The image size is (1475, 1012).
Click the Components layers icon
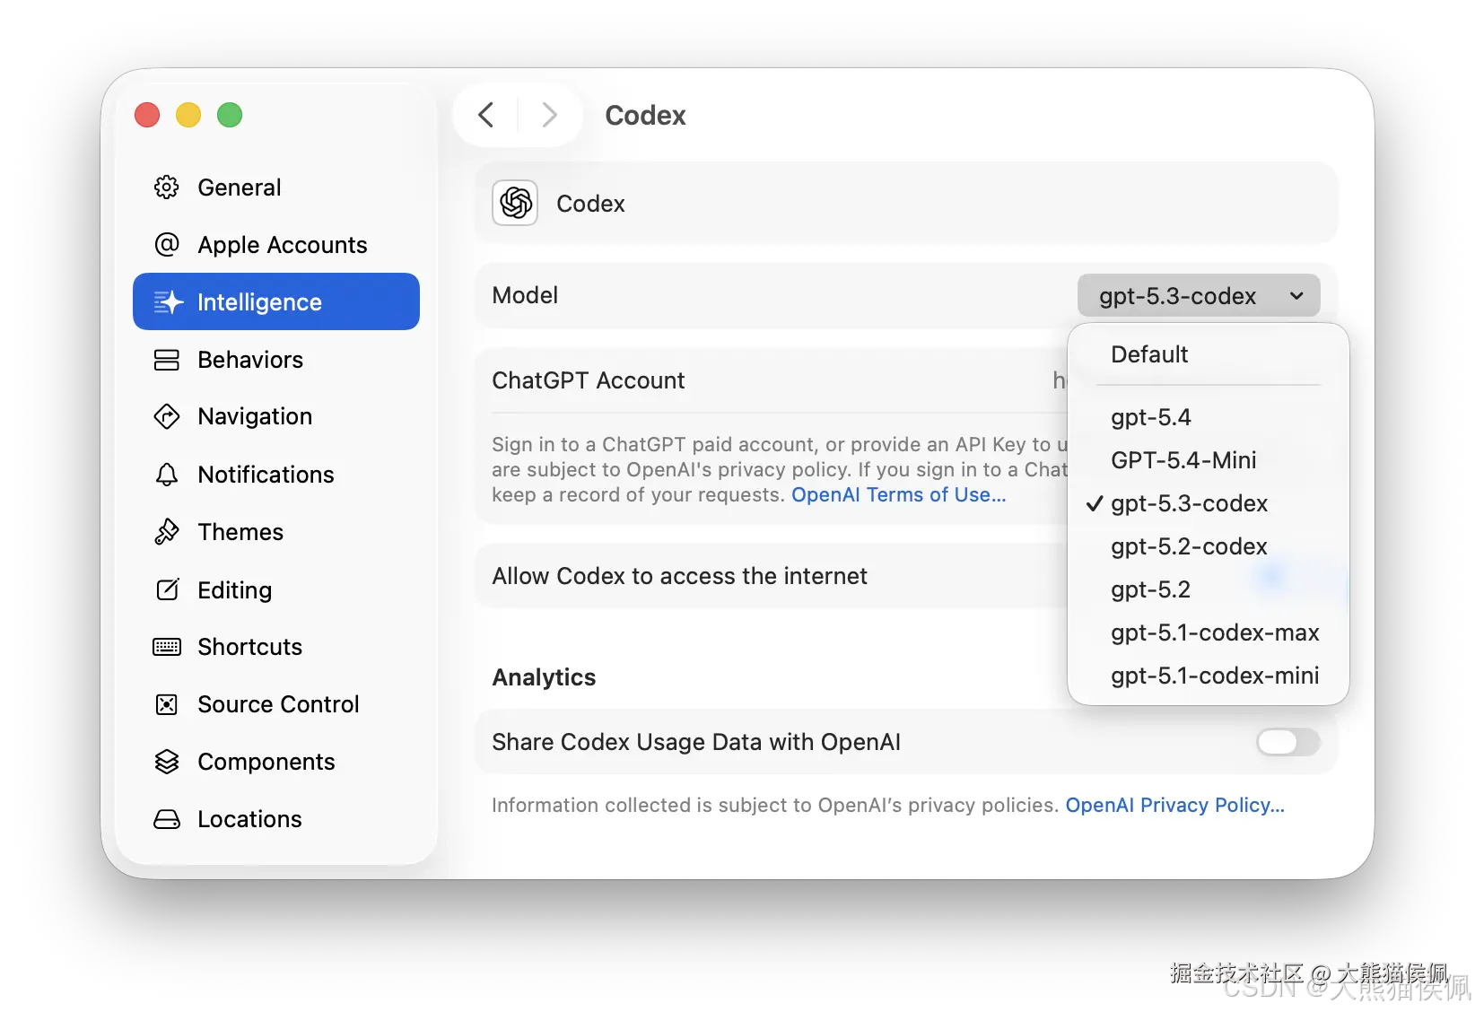click(167, 762)
